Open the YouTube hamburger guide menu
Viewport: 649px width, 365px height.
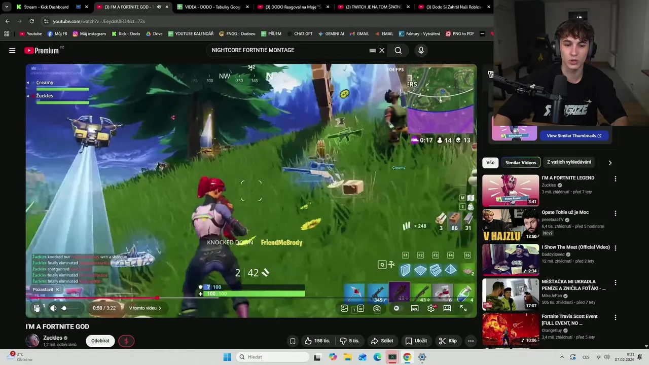[x=12, y=50]
